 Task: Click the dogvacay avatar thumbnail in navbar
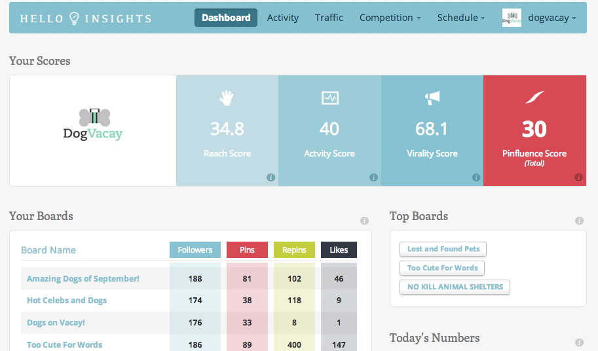point(512,18)
